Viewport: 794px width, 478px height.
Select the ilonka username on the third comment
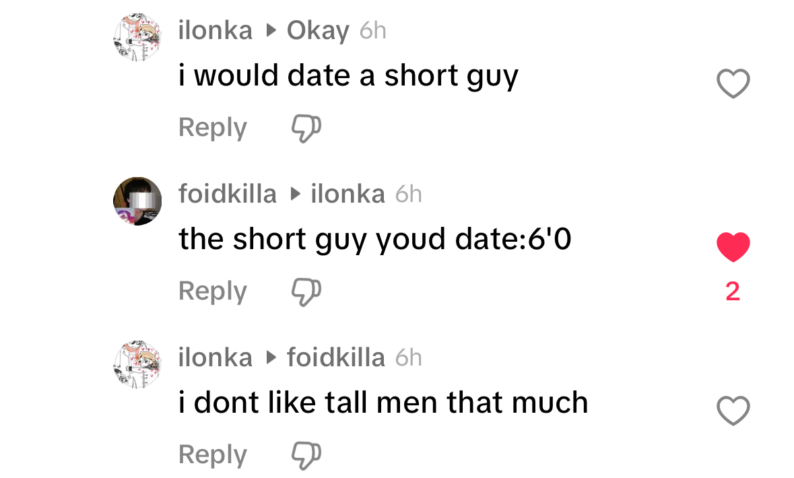[216, 357]
